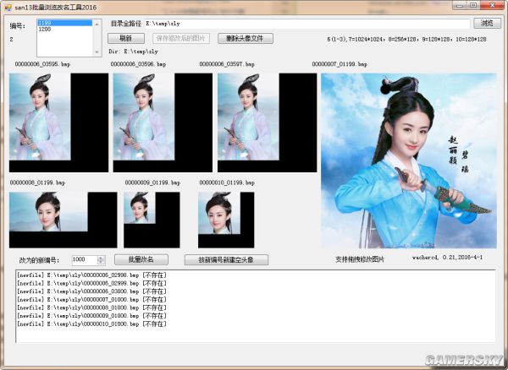The image size is (508, 370).
Task: Click the 按新编号新建空头像 button
Action: pos(226,260)
